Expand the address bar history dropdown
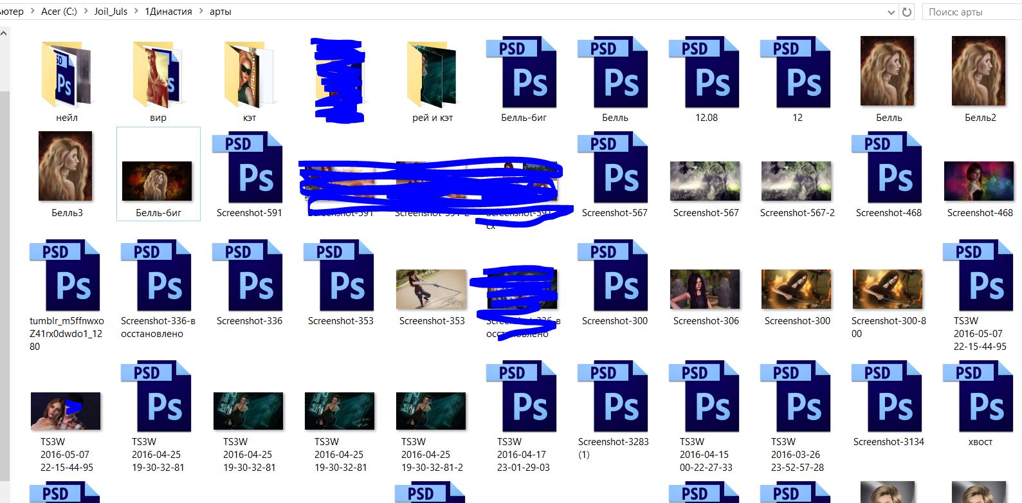The height and width of the screenshot is (503, 1022). (891, 12)
